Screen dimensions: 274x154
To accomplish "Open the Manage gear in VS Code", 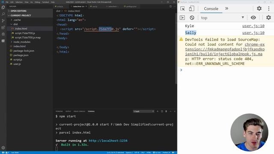I will 3,148.
